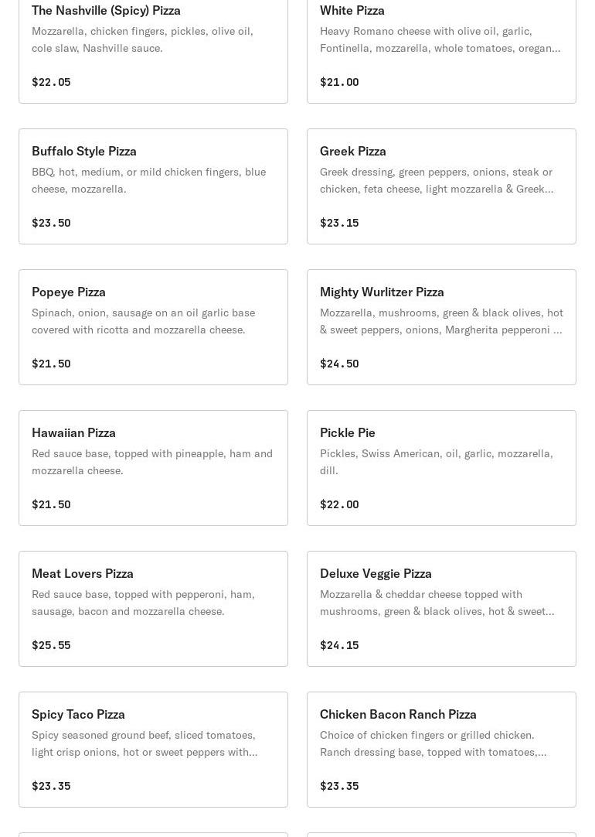Click the Popeye Pizza title
595x837 pixels.
[69, 292]
